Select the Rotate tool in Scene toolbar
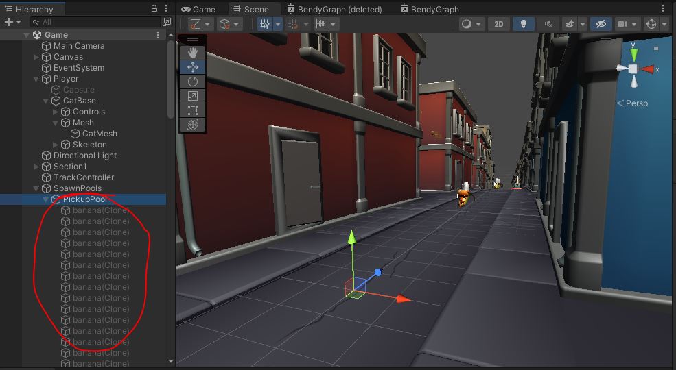The image size is (676, 370). [x=193, y=82]
